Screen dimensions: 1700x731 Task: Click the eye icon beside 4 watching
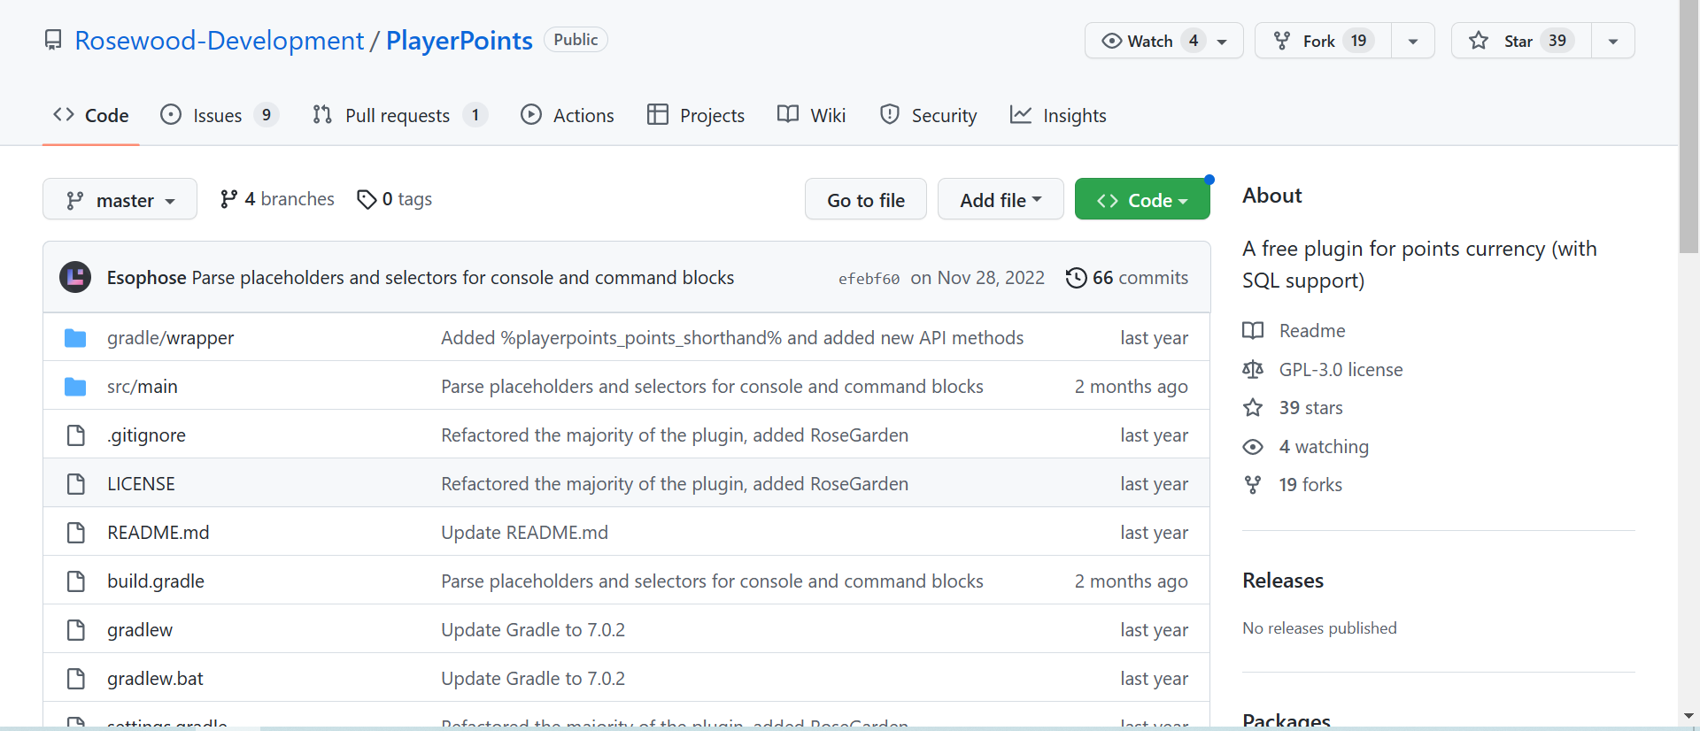[x=1253, y=447]
